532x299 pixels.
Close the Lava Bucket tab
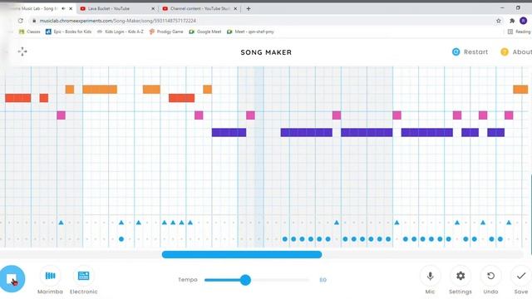153,8
